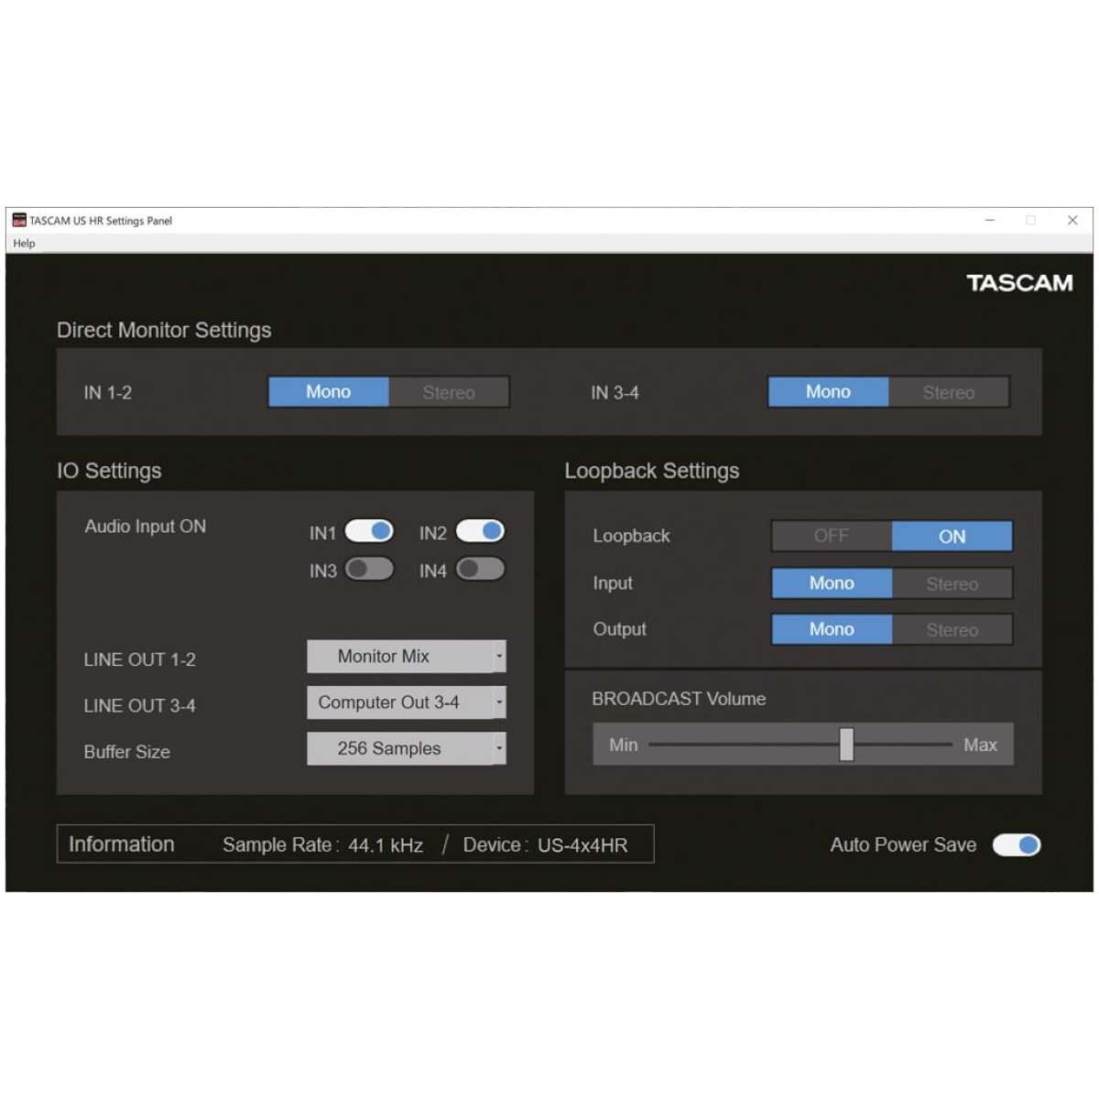Open LINE OUT 3-4 Computer Out dropdown
This screenshot has height=1099, width=1099.
[x=407, y=702]
